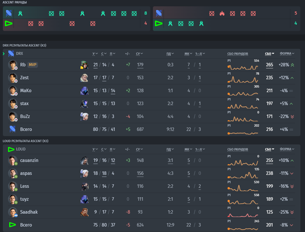Screen dimensions: 305x232
Task: Open Saadhak player profile link
Action: click(29, 212)
